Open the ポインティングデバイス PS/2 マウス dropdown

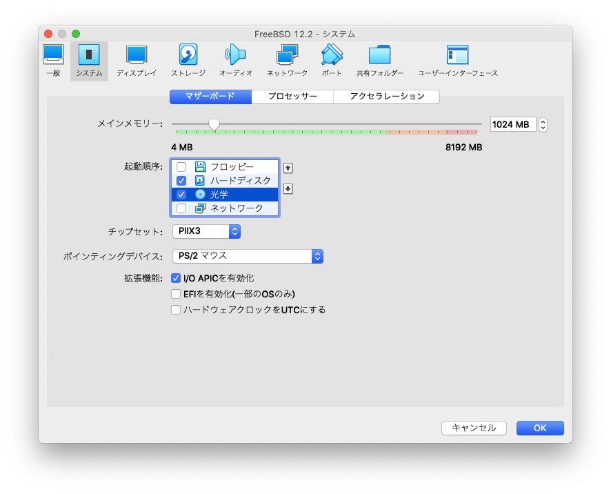pyautogui.click(x=247, y=256)
